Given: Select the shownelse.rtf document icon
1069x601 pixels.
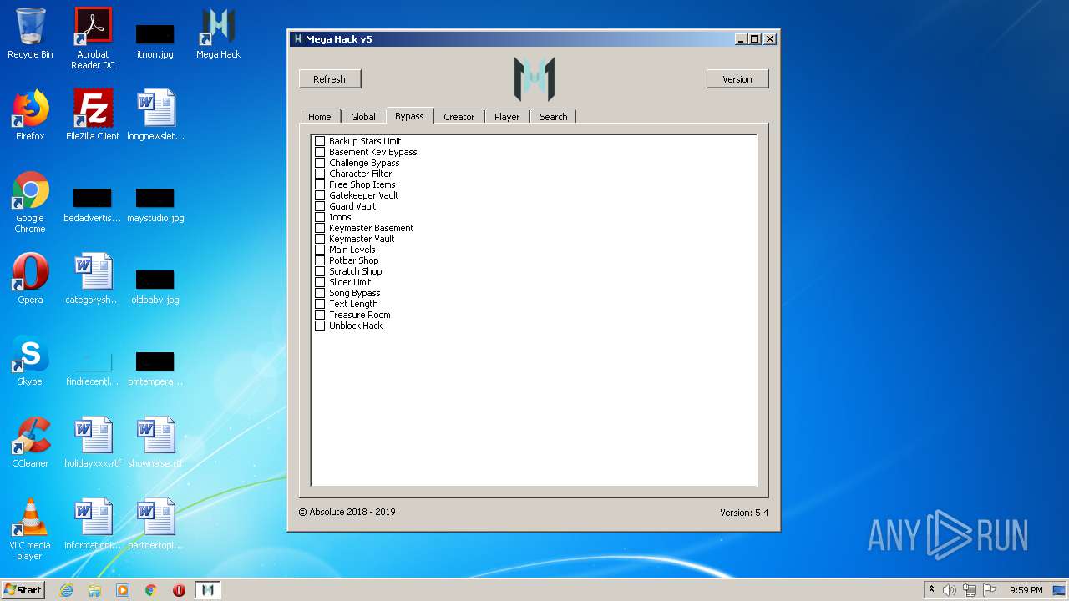Looking at the screenshot, I should click(x=155, y=442).
